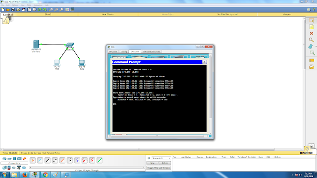Add a Complex PDU open envelope
Image resolution: width=317 pixels, height=178 pixels.
[312, 67]
